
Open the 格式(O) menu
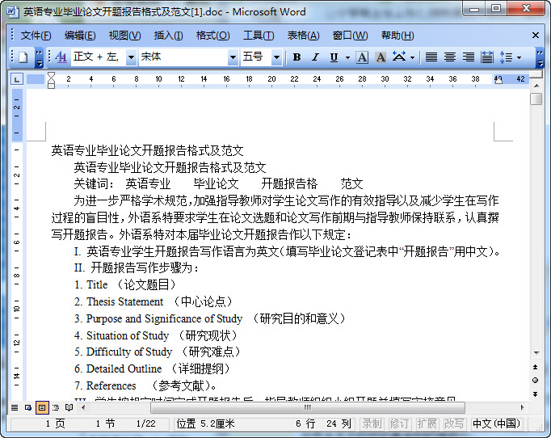pyautogui.click(x=213, y=36)
